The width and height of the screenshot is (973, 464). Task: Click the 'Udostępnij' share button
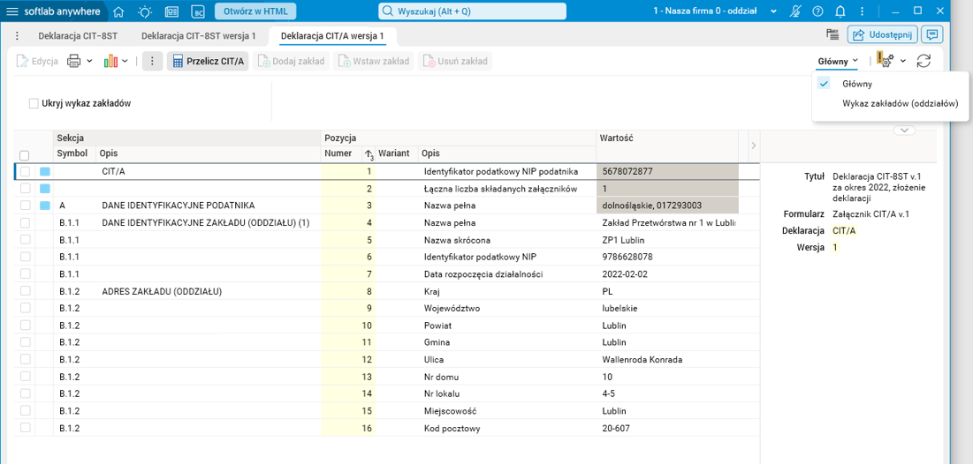coord(881,34)
